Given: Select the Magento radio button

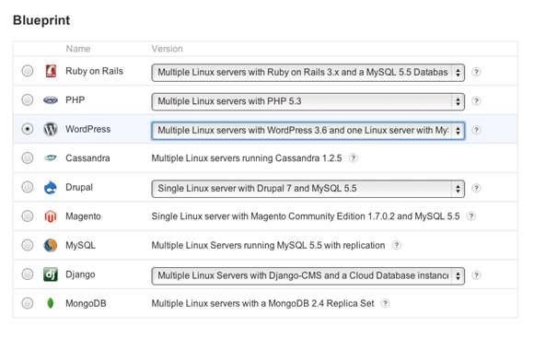Looking at the screenshot, I should [x=28, y=216].
